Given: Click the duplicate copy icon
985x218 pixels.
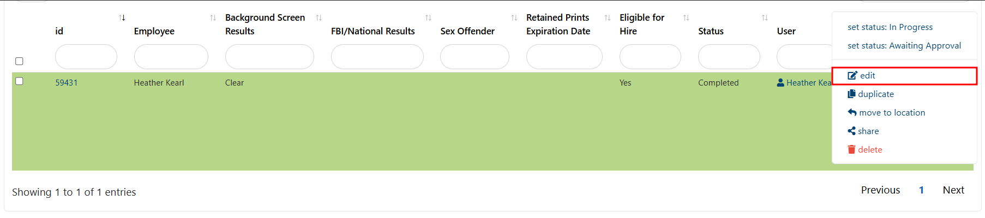Looking at the screenshot, I should click(851, 94).
